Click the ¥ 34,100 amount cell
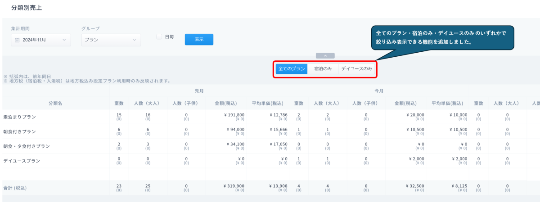 pos(235,144)
